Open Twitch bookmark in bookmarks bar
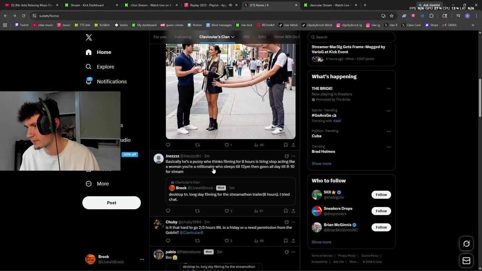482x271 pixels. [x=22, y=25]
